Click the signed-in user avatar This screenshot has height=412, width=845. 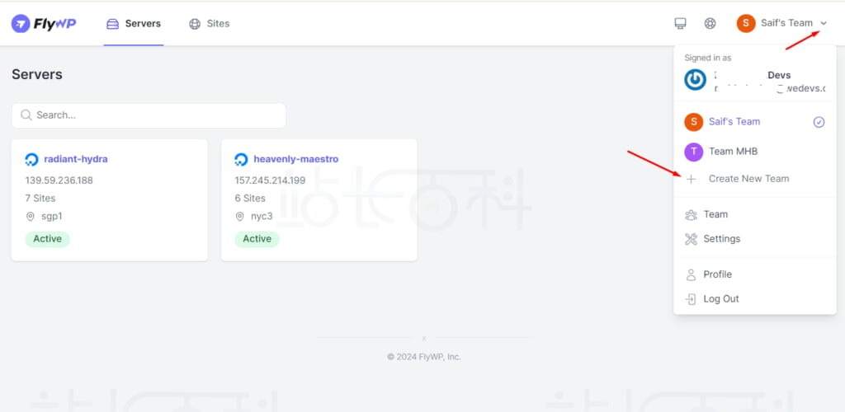pyautogui.click(x=695, y=80)
